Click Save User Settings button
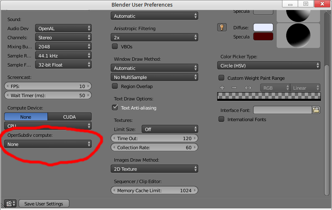Screen dimensions: 332x210 (44, 203)
